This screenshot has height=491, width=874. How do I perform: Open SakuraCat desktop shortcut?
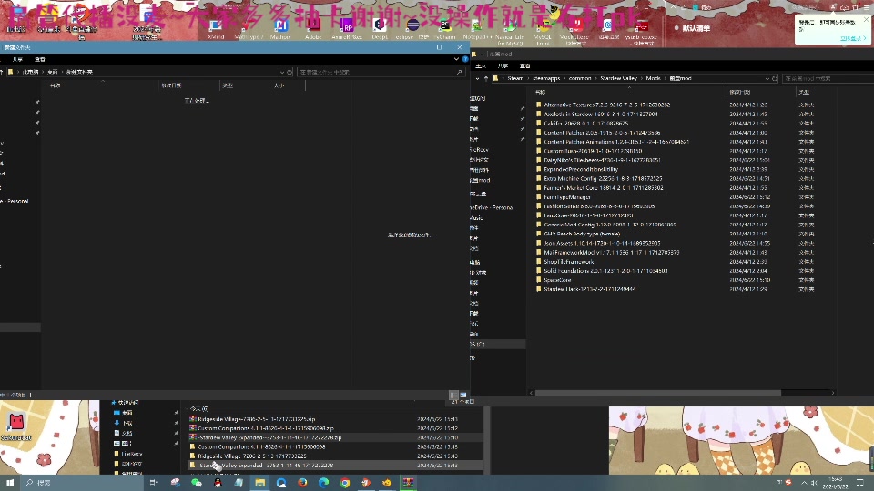pos(16,427)
